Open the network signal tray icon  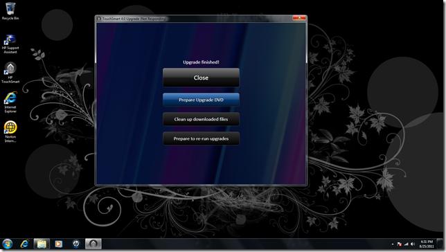click(406, 244)
